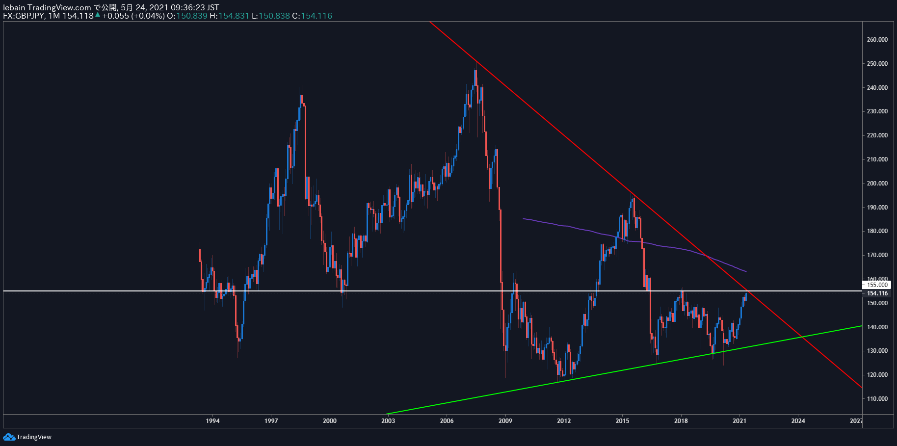Click the 1M timeframe label
This screenshot has width=897, height=446.
click(x=54, y=16)
